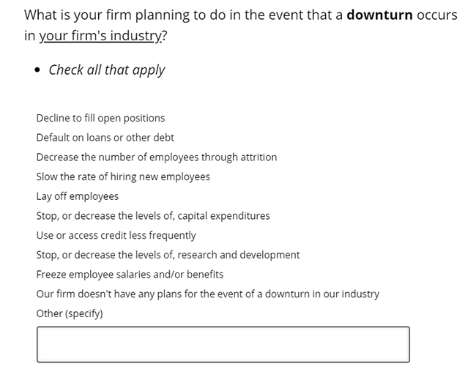Image resolution: width=476 pixels, height=383 pixels.
Task: Click the Other (specify) text input box
Action: [223, 344]
